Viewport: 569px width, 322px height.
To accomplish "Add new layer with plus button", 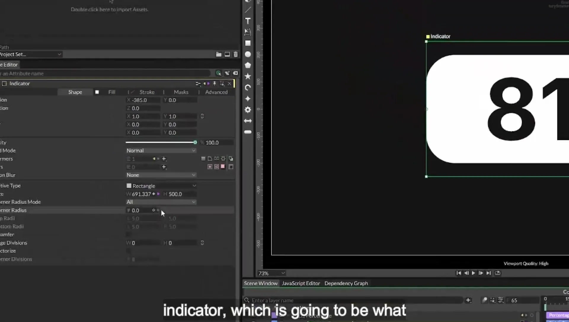I will point(468,300).
